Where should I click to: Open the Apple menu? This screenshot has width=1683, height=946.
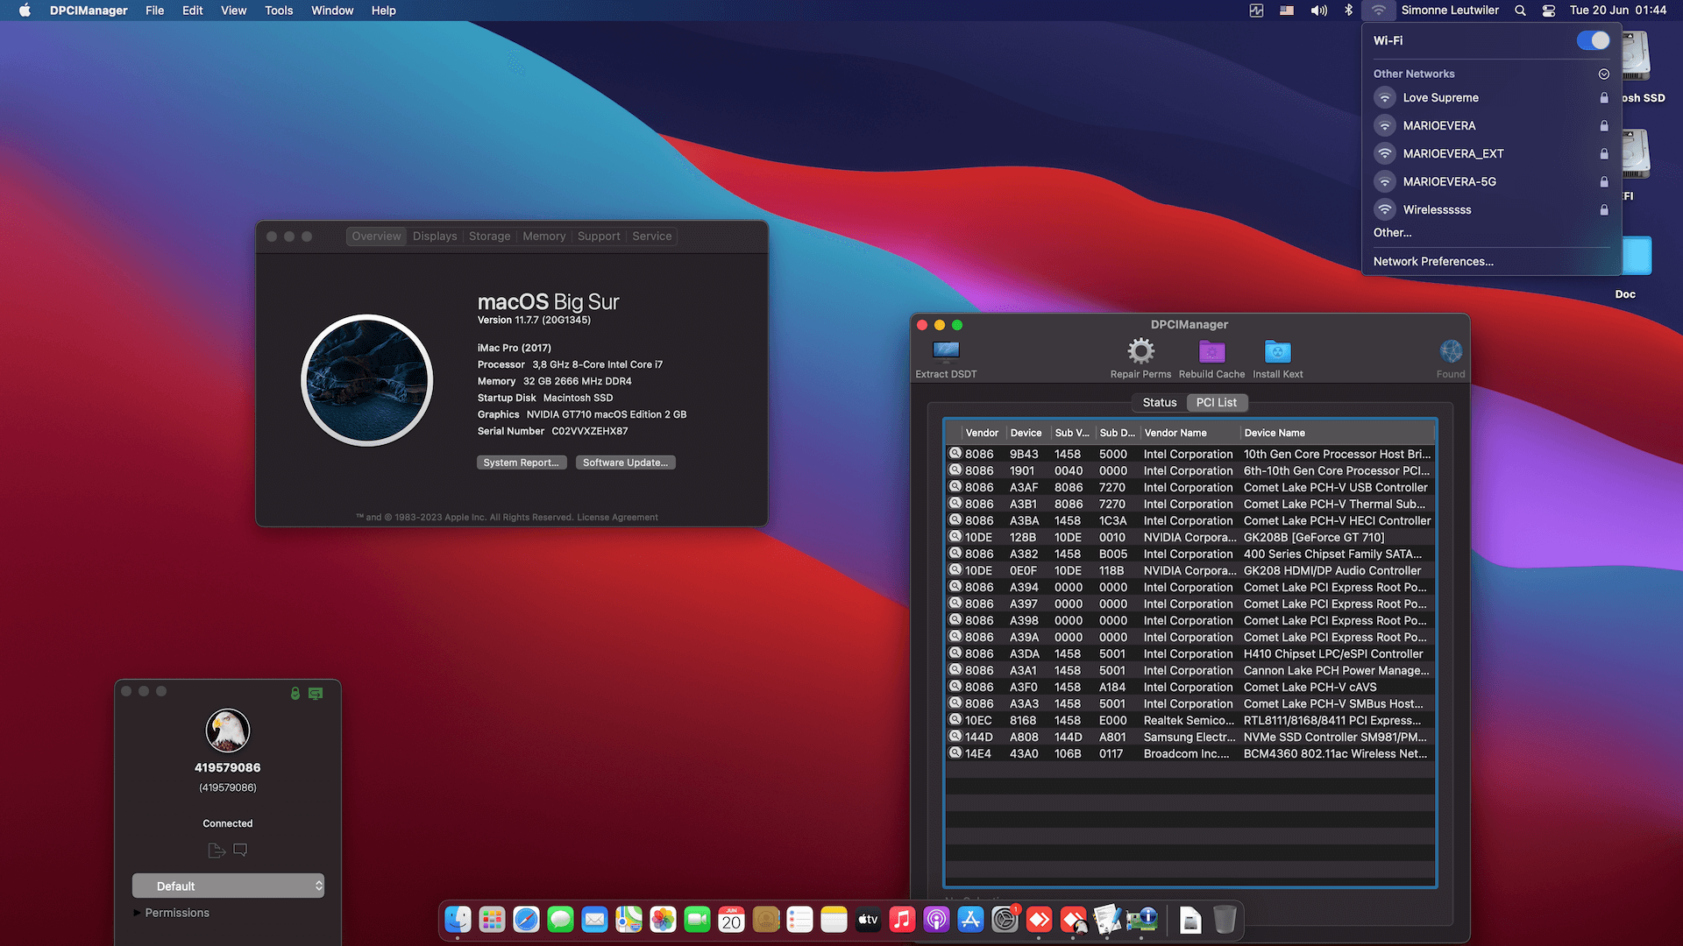tap(25, 11)
